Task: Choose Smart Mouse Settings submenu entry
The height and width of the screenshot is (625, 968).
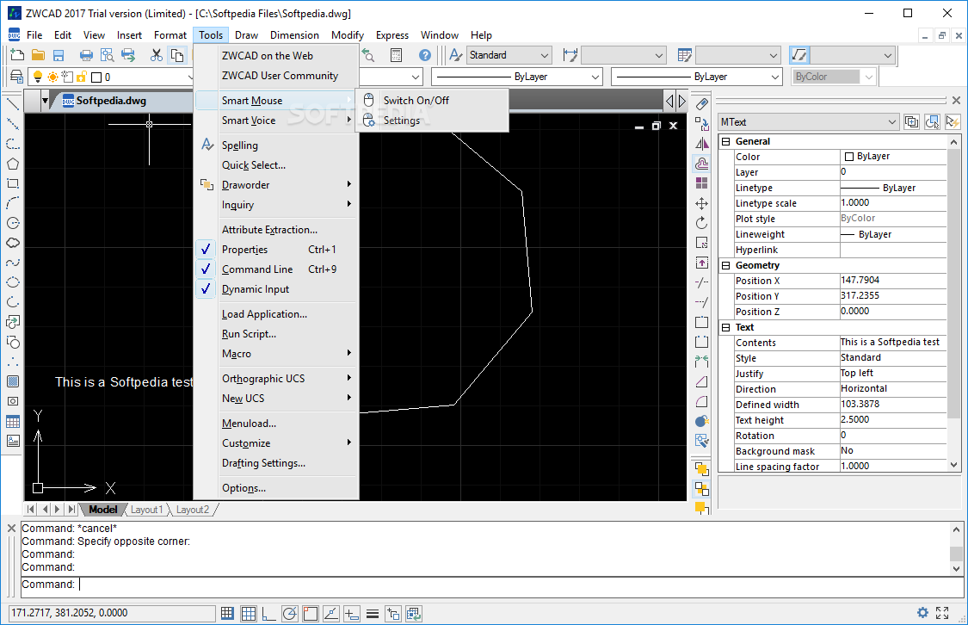Action: [x=432, y=121]
